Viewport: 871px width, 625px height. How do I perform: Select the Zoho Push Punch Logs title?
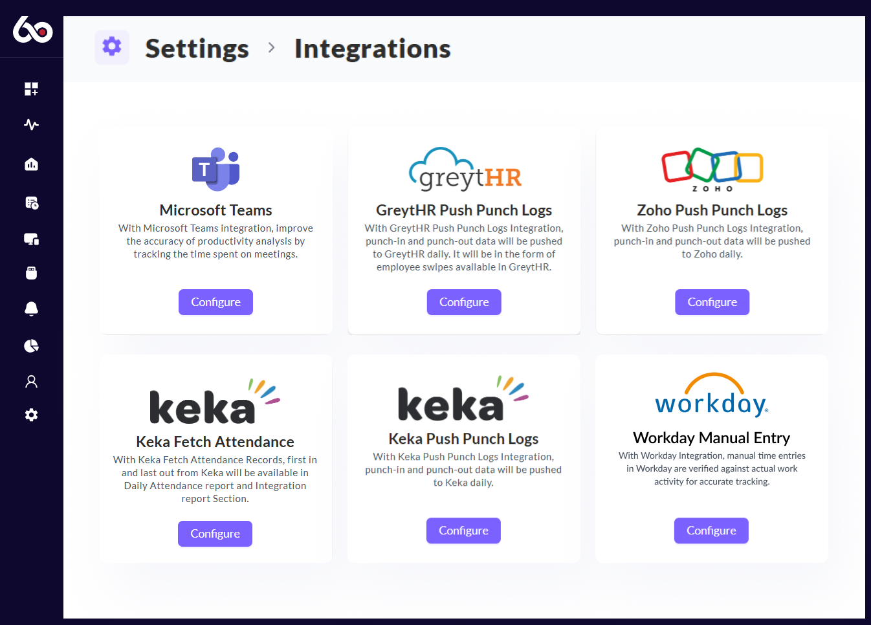(712, 210)
